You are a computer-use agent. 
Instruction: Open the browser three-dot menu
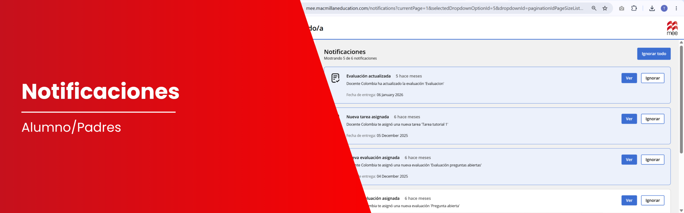[676, 8]
